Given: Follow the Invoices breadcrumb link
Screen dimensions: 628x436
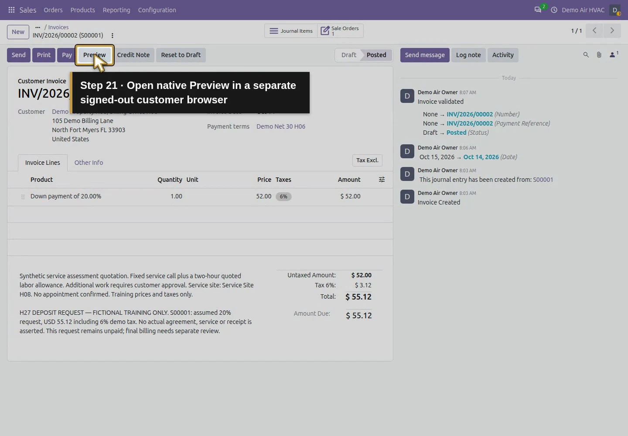Looking at the screenshot, I should [x=58, y=27].
